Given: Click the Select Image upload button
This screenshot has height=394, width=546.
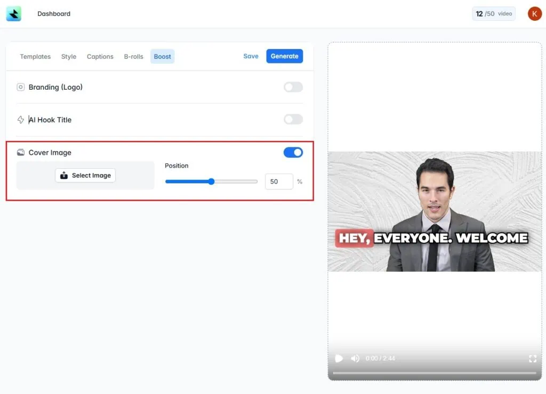Looking at the screenshot, I should point(85,176).
